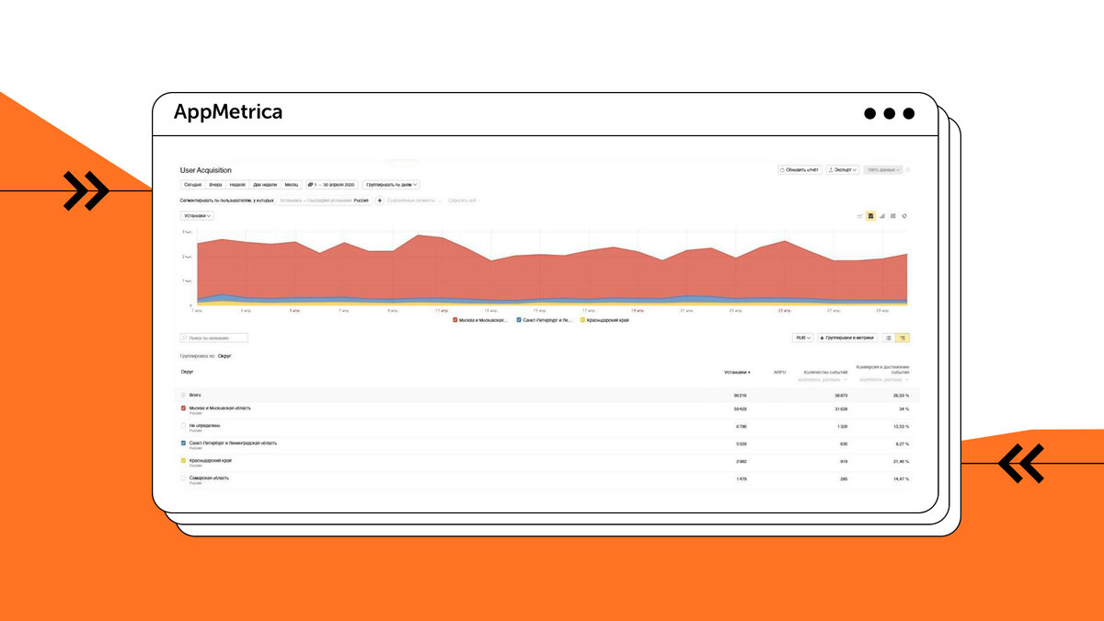Open dropdown under Количество событий column
Viewport: 1104px width, 621px height.
822,379
